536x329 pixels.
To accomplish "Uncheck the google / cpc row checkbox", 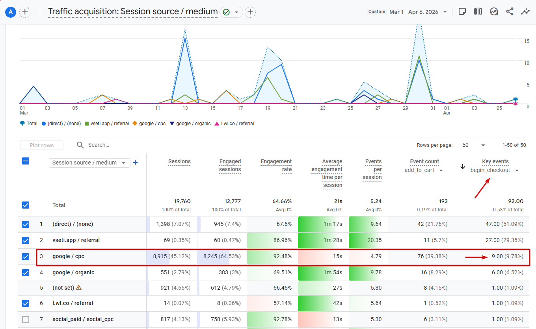I will coord(26,257).
